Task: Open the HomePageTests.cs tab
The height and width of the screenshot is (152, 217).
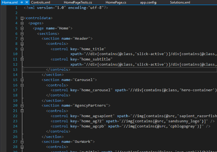Action: (x=78, y=2)
